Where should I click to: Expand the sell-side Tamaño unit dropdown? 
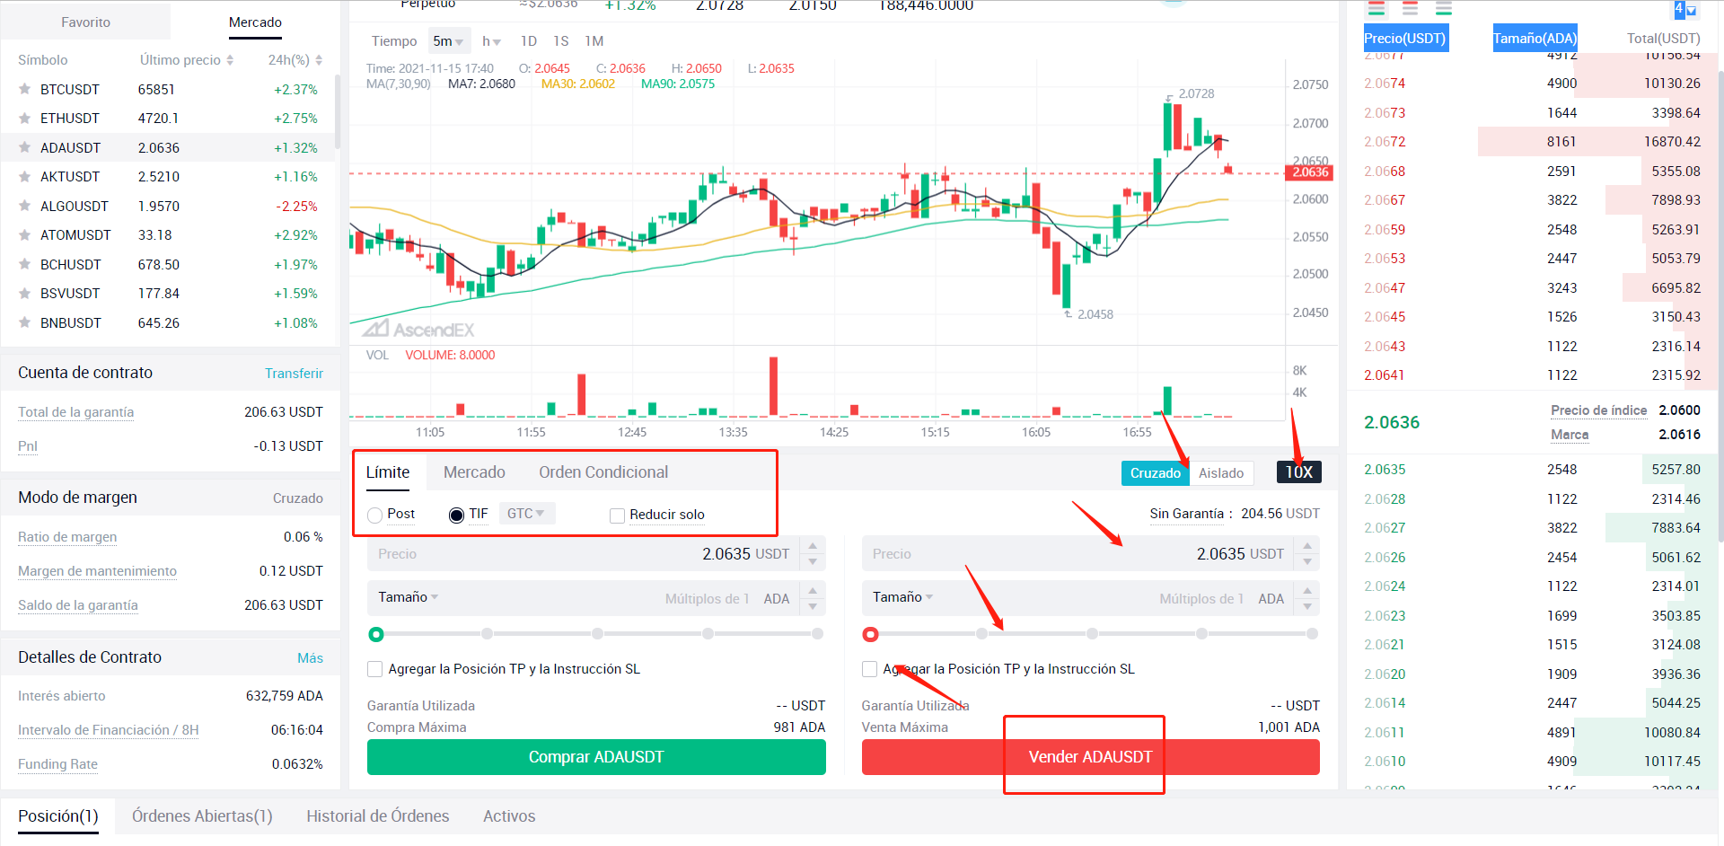[x=903, y=597]
